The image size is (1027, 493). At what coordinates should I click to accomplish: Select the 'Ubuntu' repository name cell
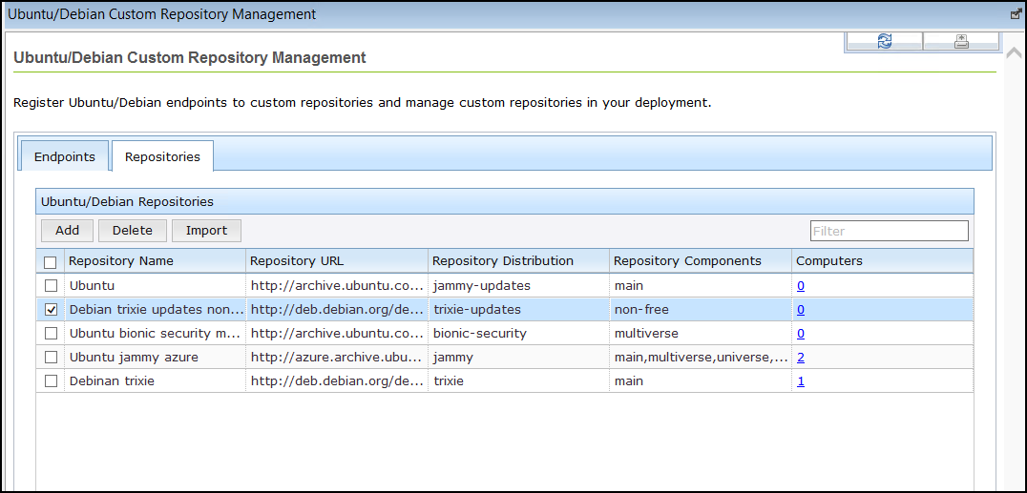point(156,286)
